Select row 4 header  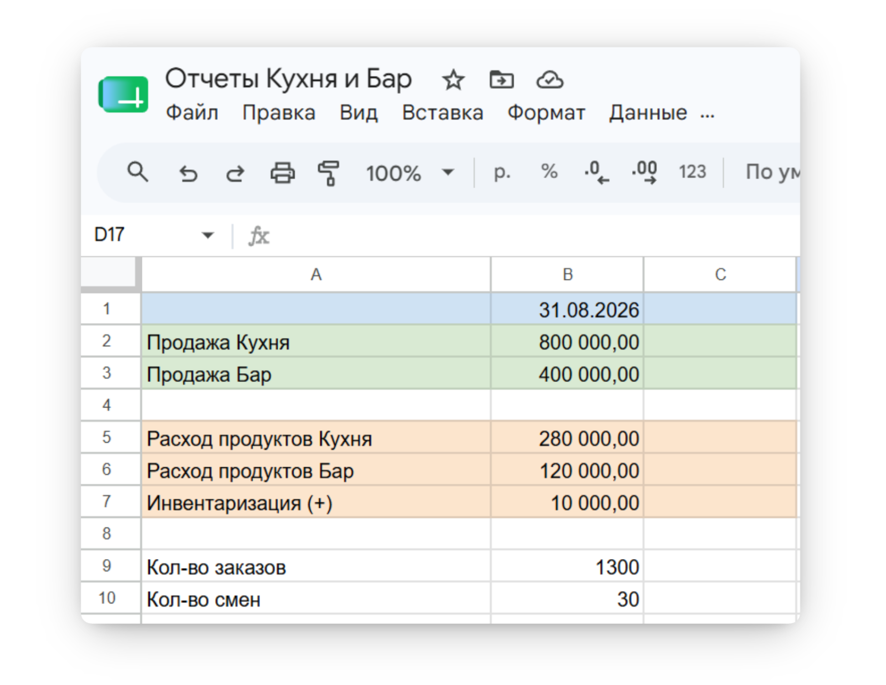pyautogui.click(x=111, y=405)
